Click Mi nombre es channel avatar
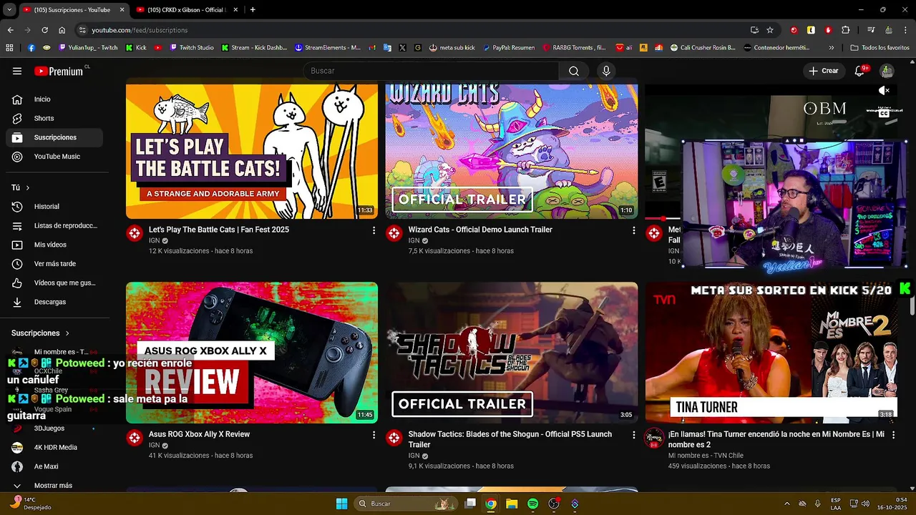This screenshot has height=515, width=916. 654,438
